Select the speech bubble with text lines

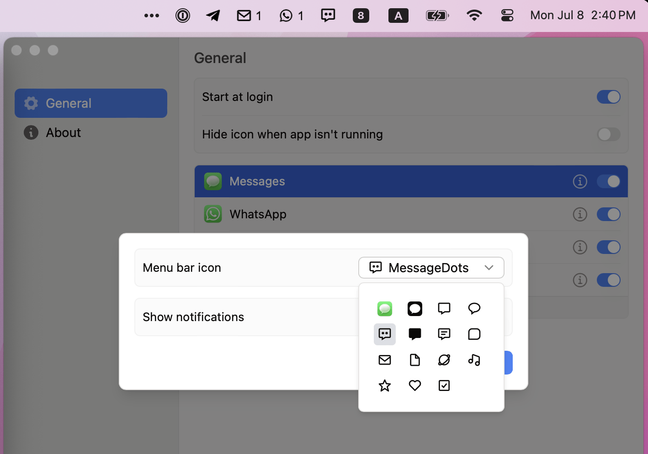click(444, 334)
